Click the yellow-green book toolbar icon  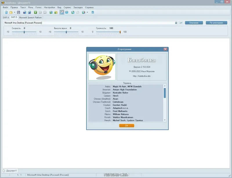[x=56, y=12]
